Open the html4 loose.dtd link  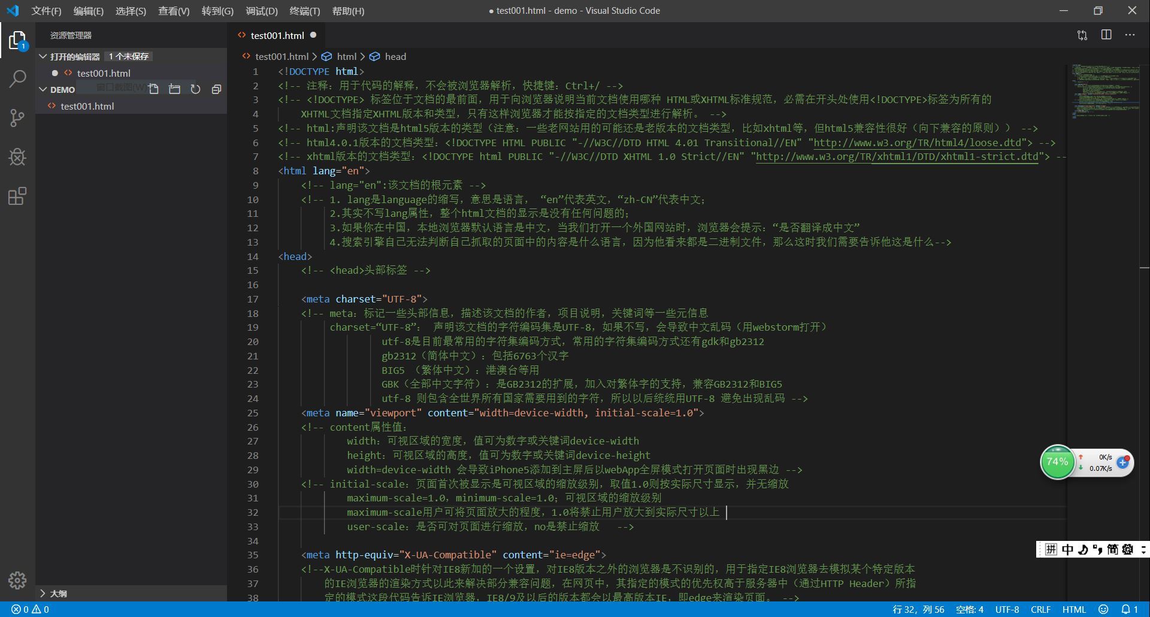pos(917,143)
